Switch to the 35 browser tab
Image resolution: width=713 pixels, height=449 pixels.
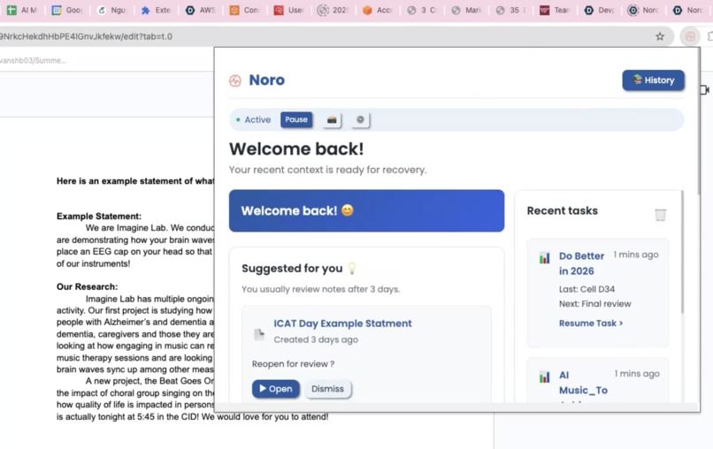(510, 10)
